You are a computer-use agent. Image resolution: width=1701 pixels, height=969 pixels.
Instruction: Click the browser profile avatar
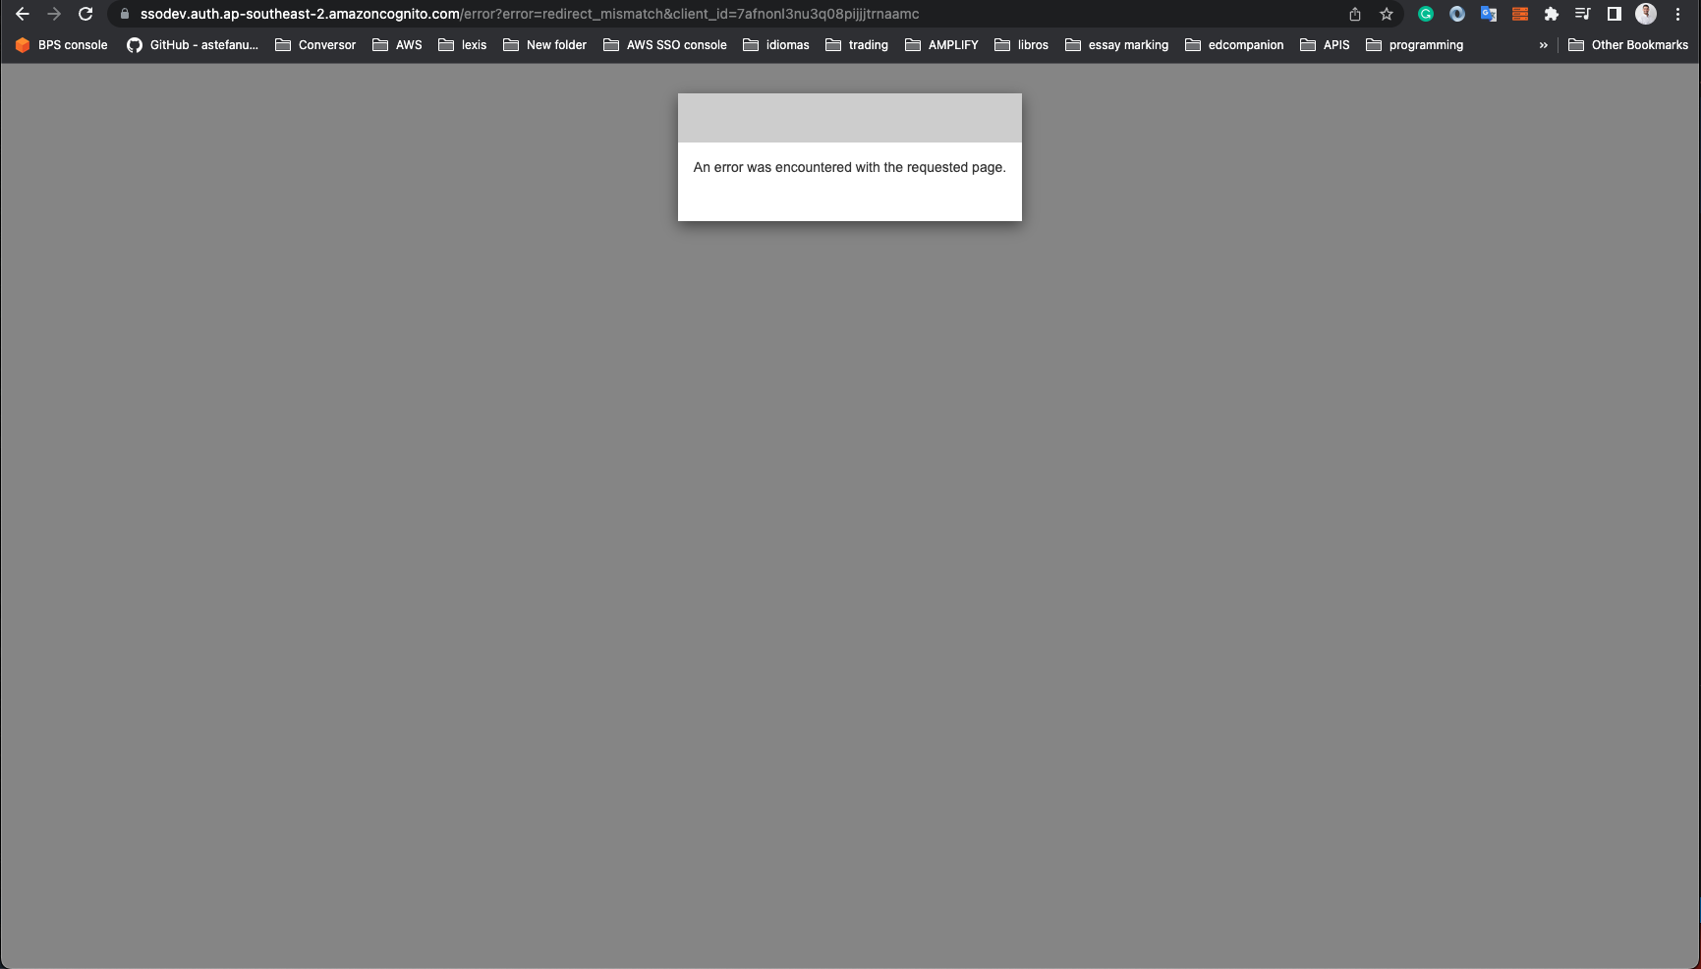(1647, 14)
